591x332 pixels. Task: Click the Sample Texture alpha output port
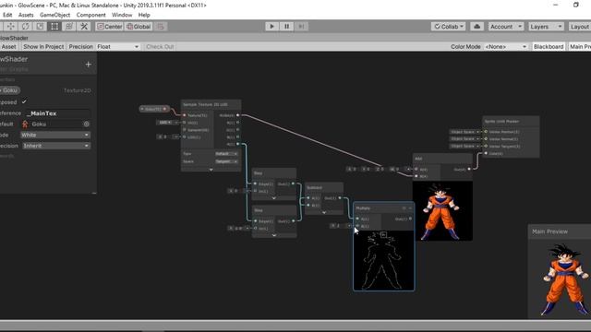237,144
